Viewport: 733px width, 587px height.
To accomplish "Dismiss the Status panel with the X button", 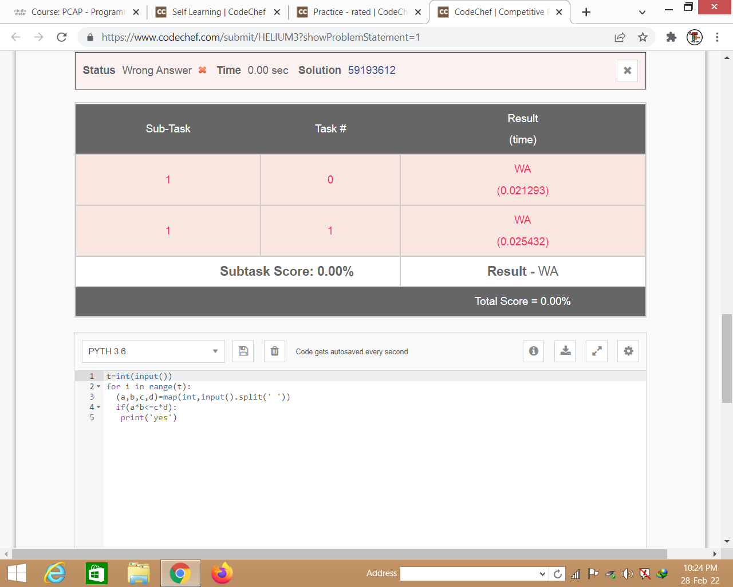I will [627, 70].
